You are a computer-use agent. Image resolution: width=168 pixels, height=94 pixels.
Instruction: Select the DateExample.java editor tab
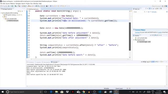pyautogui.click(x=33, y=9)
